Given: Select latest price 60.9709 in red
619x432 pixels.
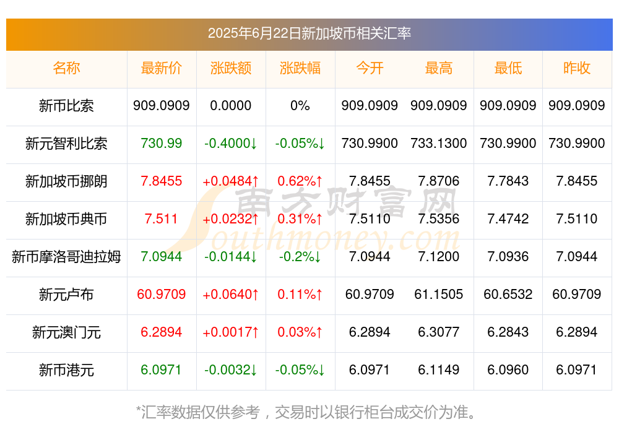Looking at the screenshot, I should click(161, 294).
